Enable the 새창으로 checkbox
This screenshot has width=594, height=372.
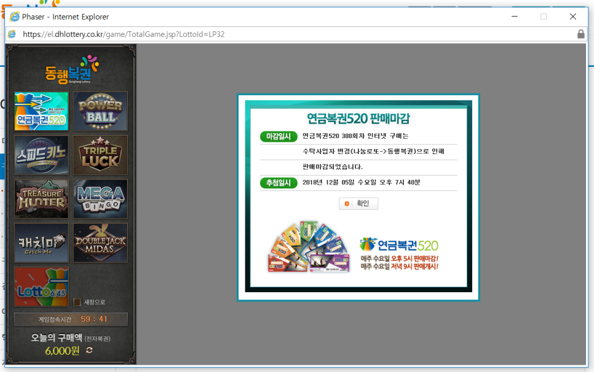pos(77,301)
